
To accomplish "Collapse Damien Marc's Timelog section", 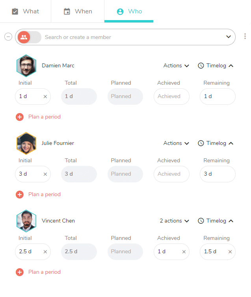I will pos(216,66).
